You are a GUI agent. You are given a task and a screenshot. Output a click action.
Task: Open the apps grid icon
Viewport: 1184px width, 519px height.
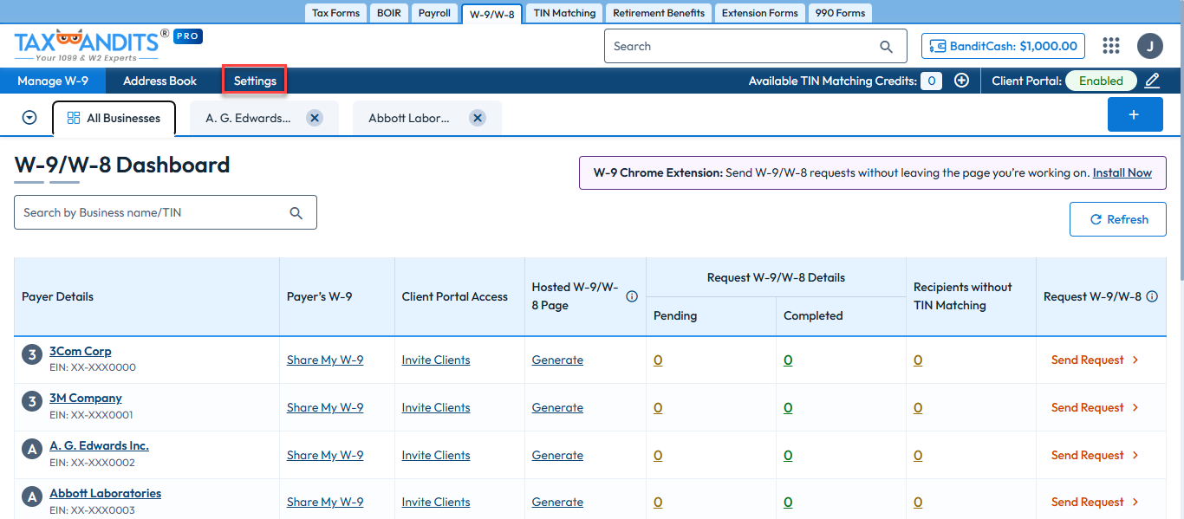click(x=1111, y=46)
